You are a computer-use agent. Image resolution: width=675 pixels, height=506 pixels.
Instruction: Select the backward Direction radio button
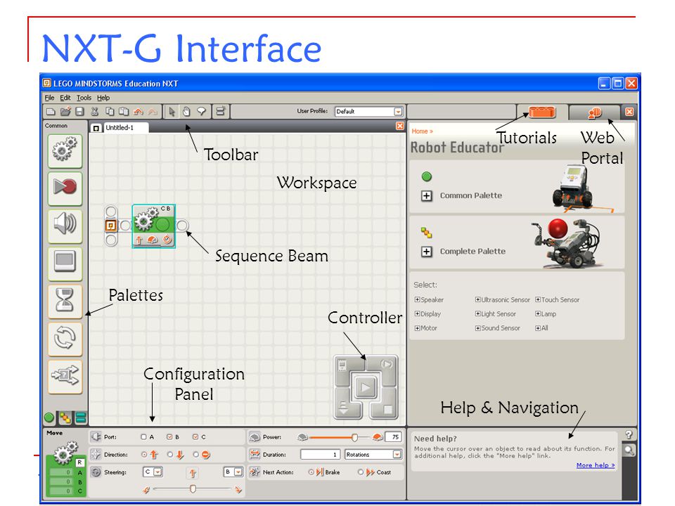pyautogui.click(x=170, y=455)
